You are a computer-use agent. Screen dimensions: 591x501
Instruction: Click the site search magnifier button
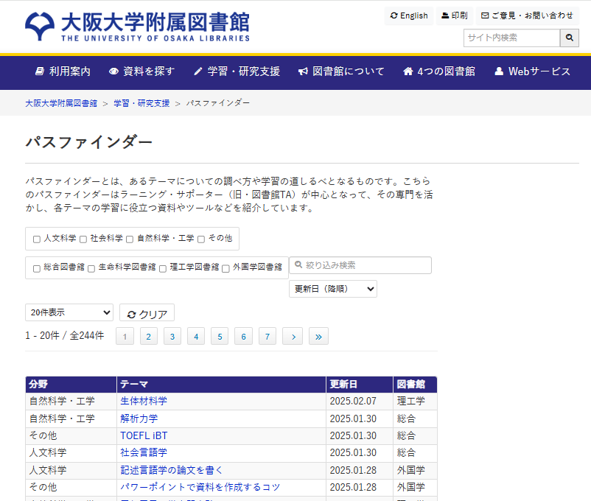pos(569,38)
